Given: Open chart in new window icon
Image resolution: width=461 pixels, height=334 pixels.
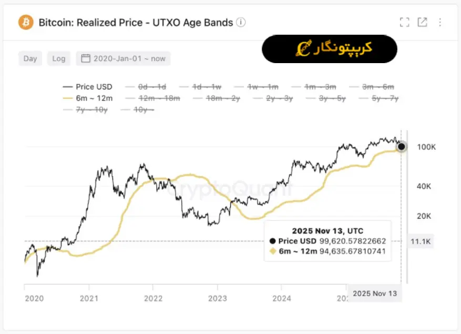Looking at the screenshot, I should [x=422, y=22].
